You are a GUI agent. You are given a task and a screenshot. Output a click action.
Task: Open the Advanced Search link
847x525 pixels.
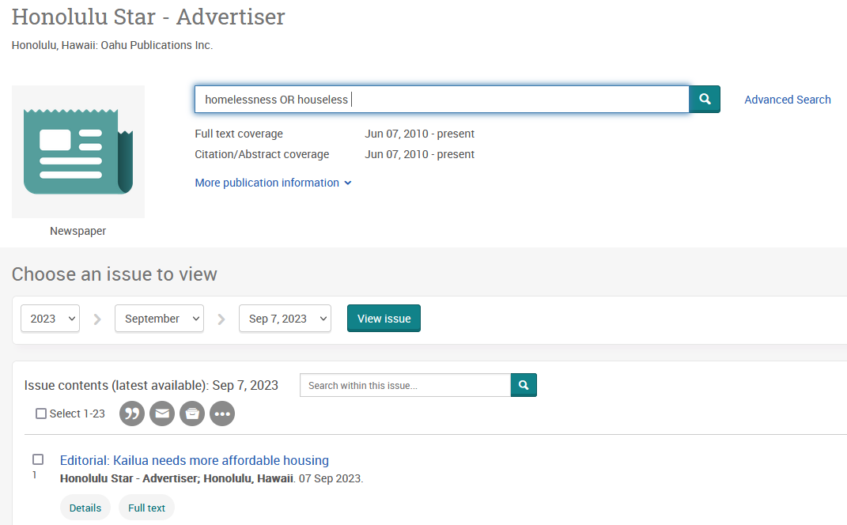(788, 100)
